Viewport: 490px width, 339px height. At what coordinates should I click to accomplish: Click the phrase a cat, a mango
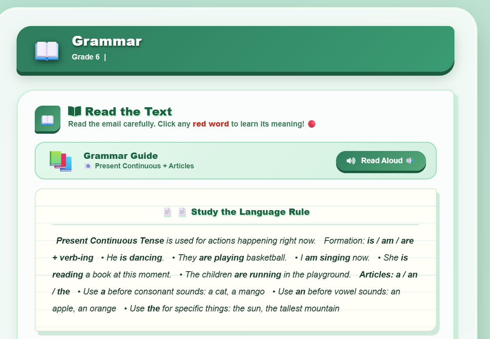pos(237,292)
